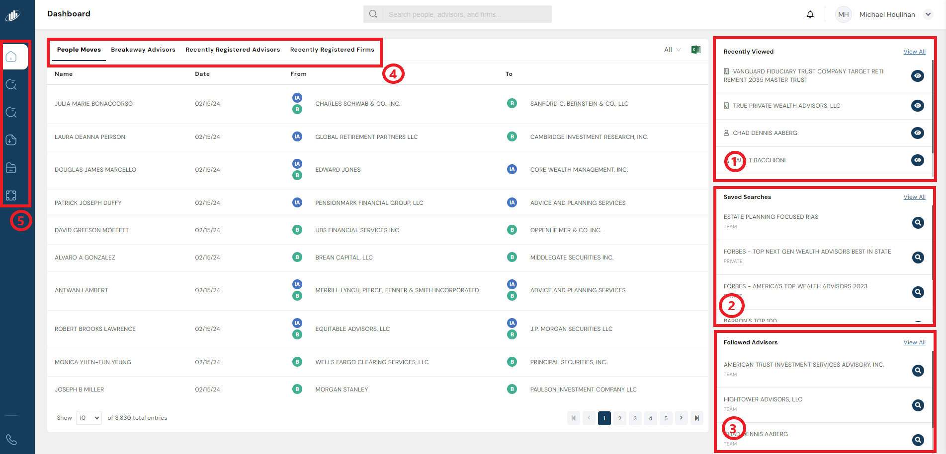The width and height of the screenshot is (946, 454).
Task: Click the folder icon in the left sidebar
Action: click(x=11, y=168)
